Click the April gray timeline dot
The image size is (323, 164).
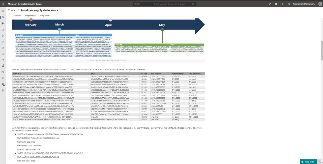tap(111, 20)
